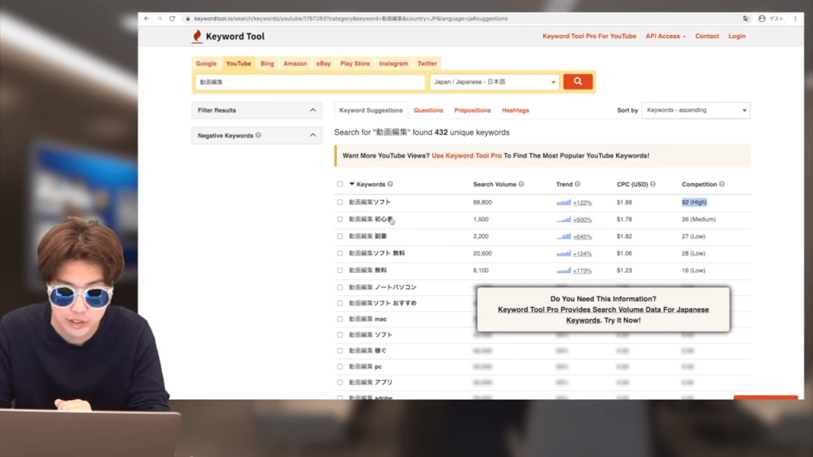813x457 pixels.
Task: Click trend chart icon for 動画編集ソフト row
Action: pyautogui.click(x=564, y=202)
